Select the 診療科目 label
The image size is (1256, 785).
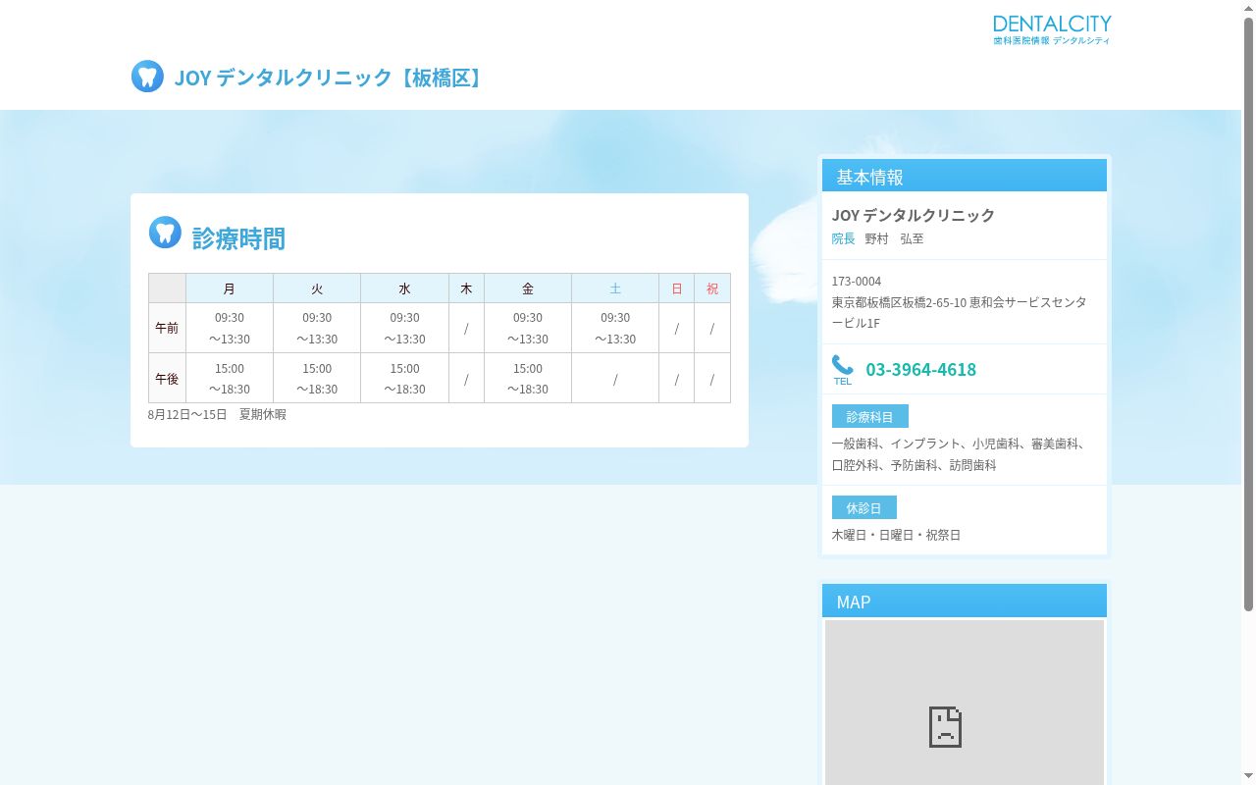point(870,416)
